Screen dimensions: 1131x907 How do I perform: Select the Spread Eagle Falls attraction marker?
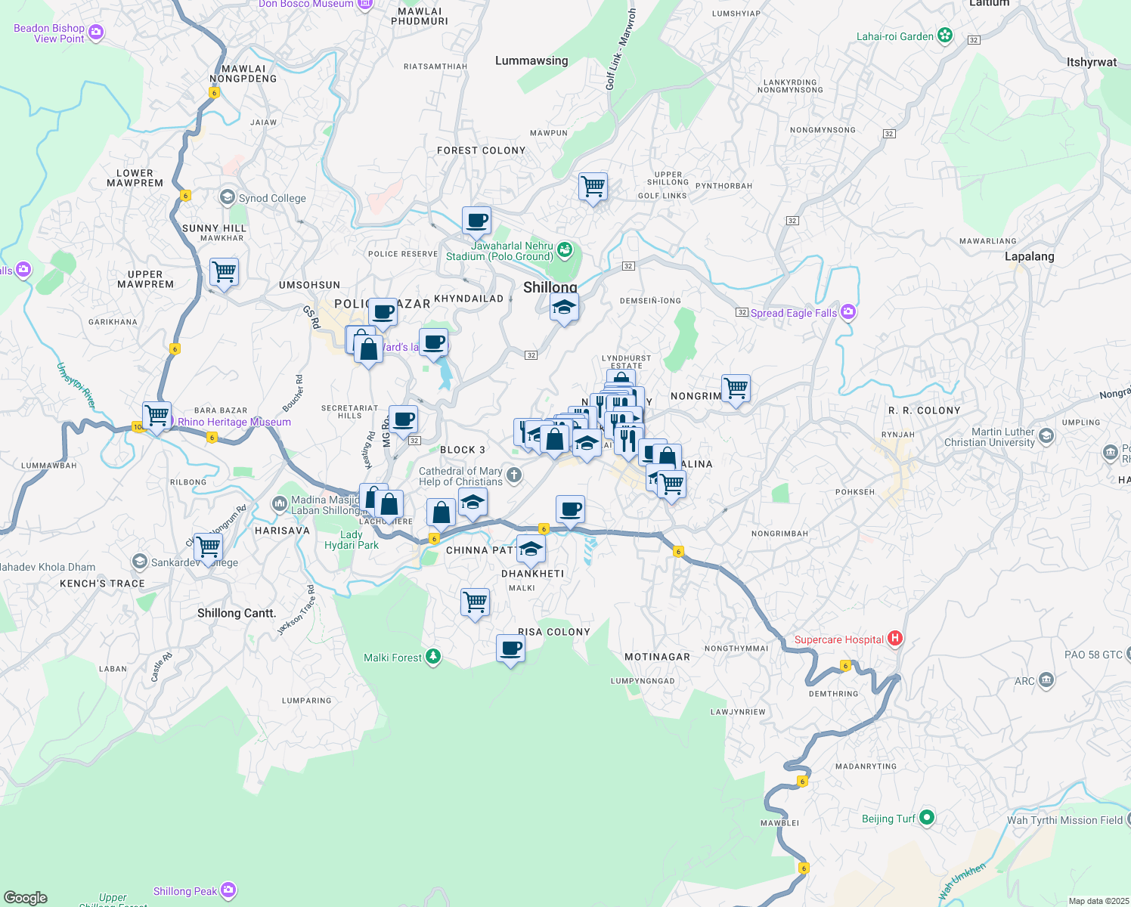847,312
